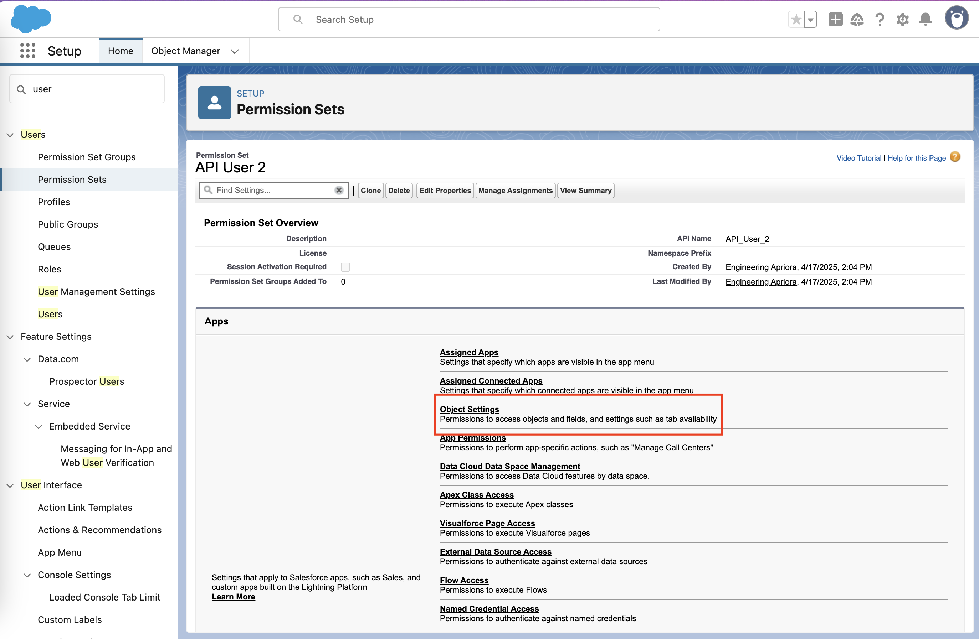Screen dimensions: 979x639
Task: Click Edit Properties button
Action: click(445, 190)
